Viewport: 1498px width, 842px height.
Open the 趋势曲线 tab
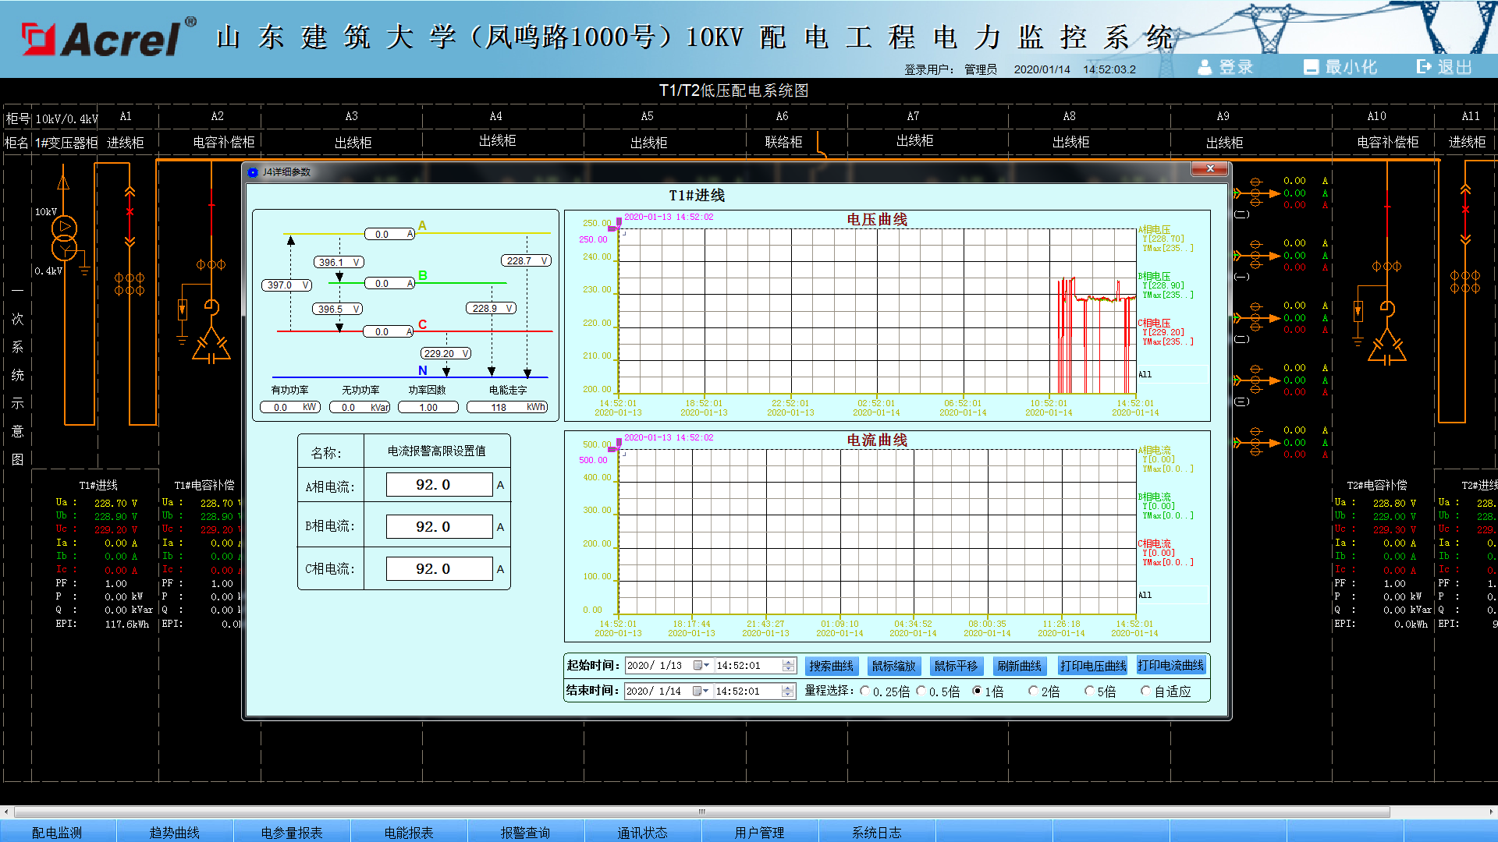point(174,832)
